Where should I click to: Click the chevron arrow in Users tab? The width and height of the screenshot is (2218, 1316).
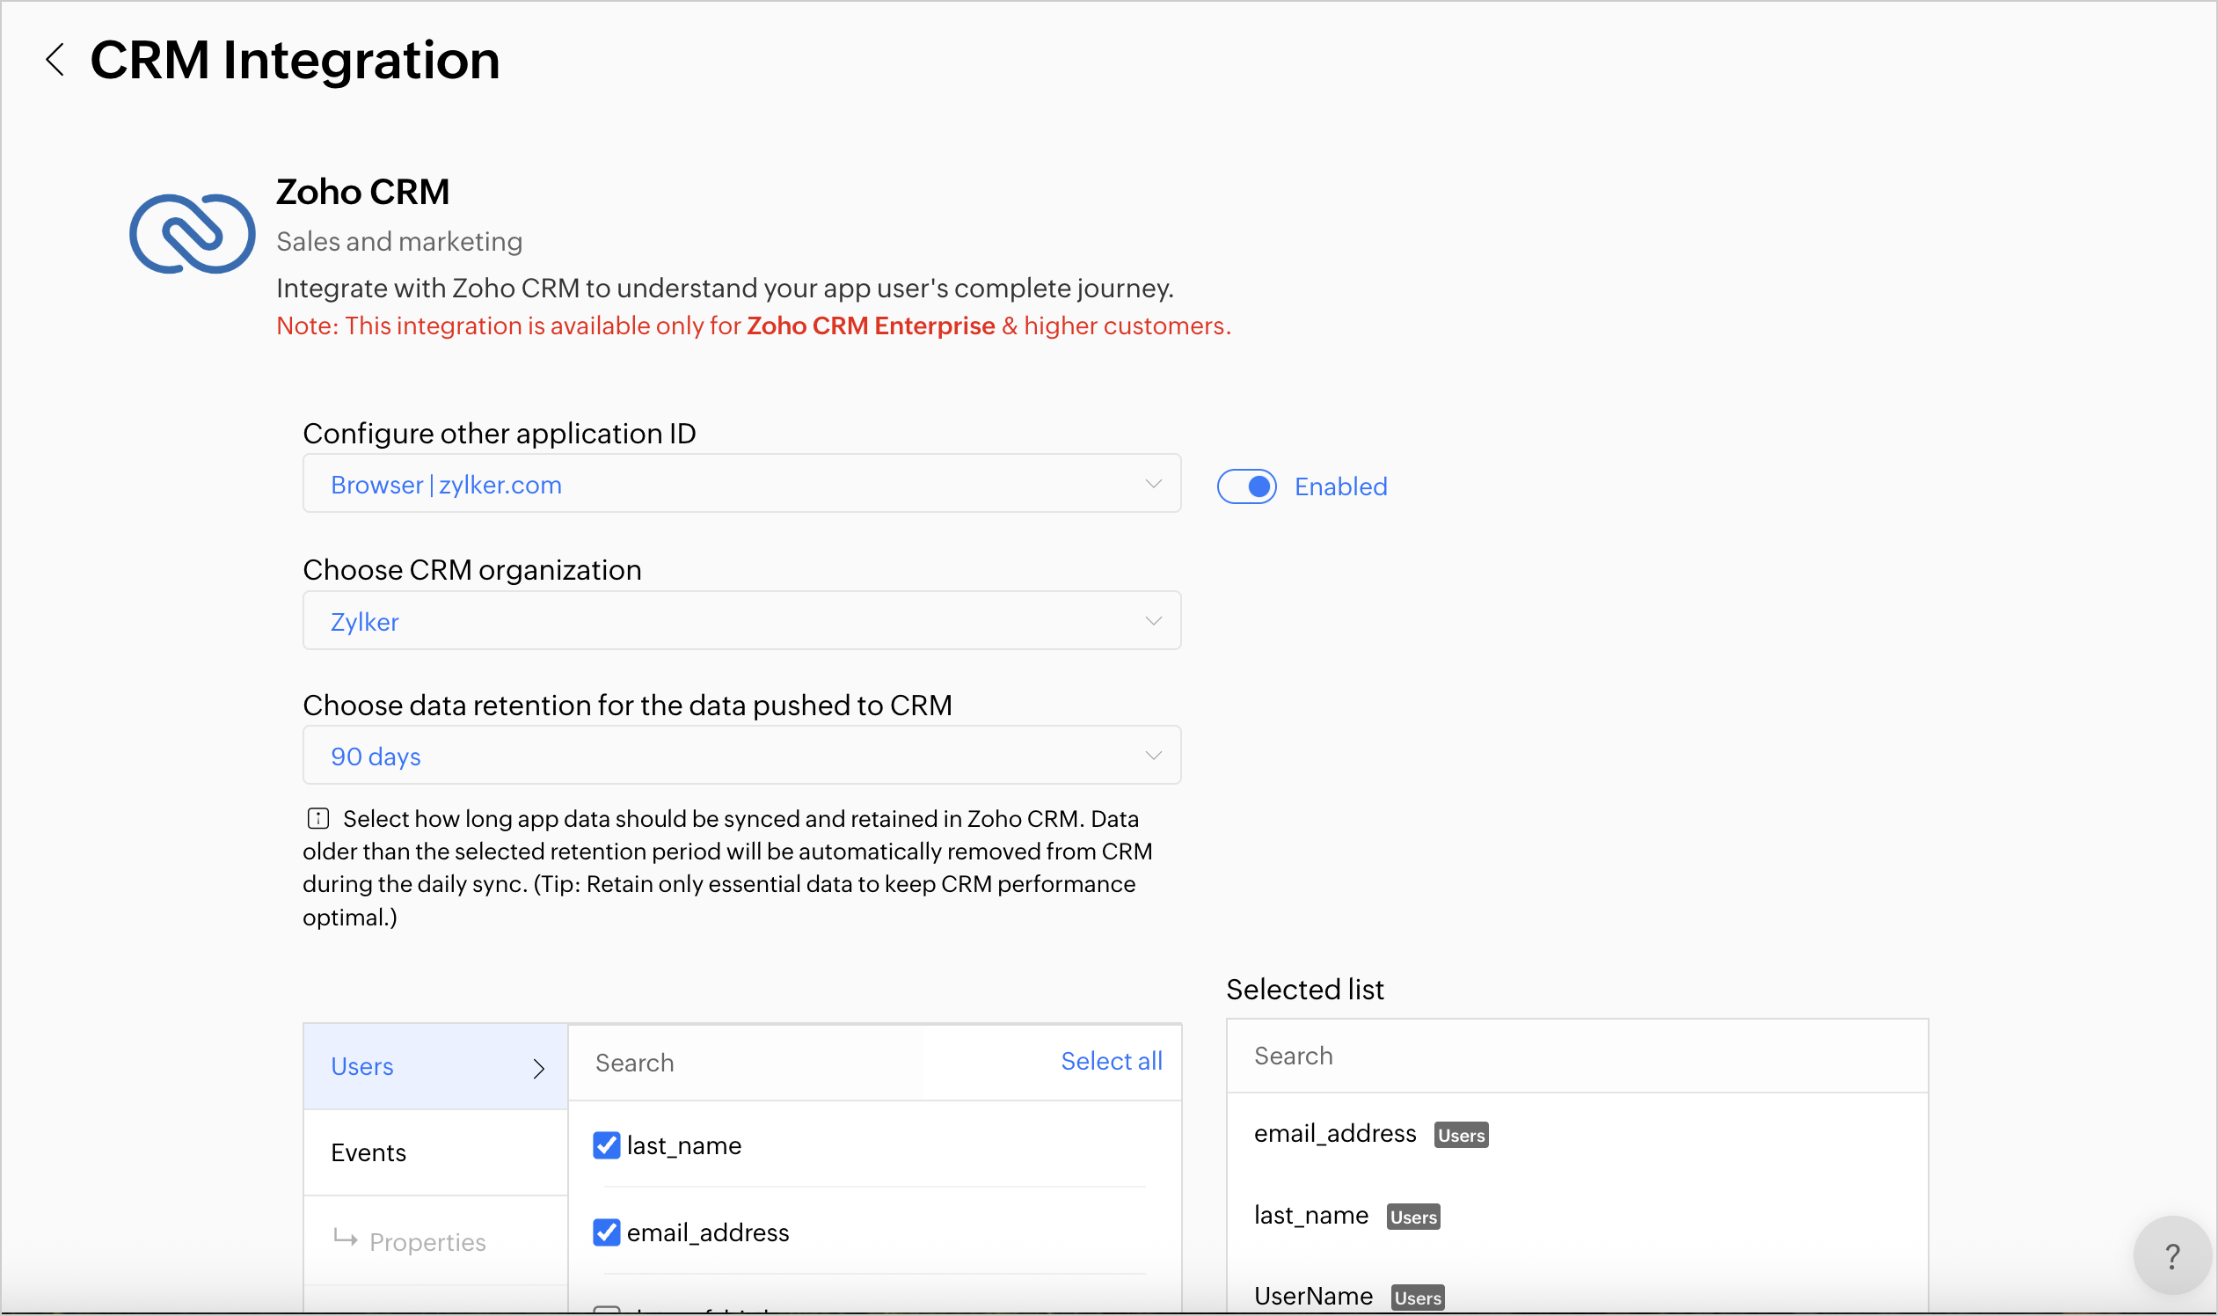[538, 1068]
